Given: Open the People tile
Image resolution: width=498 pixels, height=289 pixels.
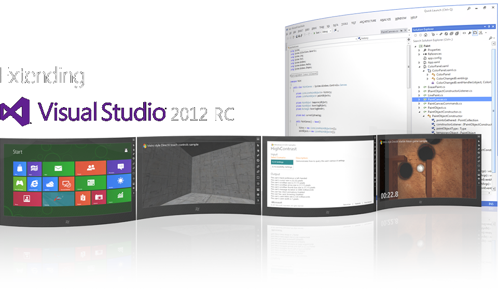Looking at the screenshot, I should pos(91,168).
